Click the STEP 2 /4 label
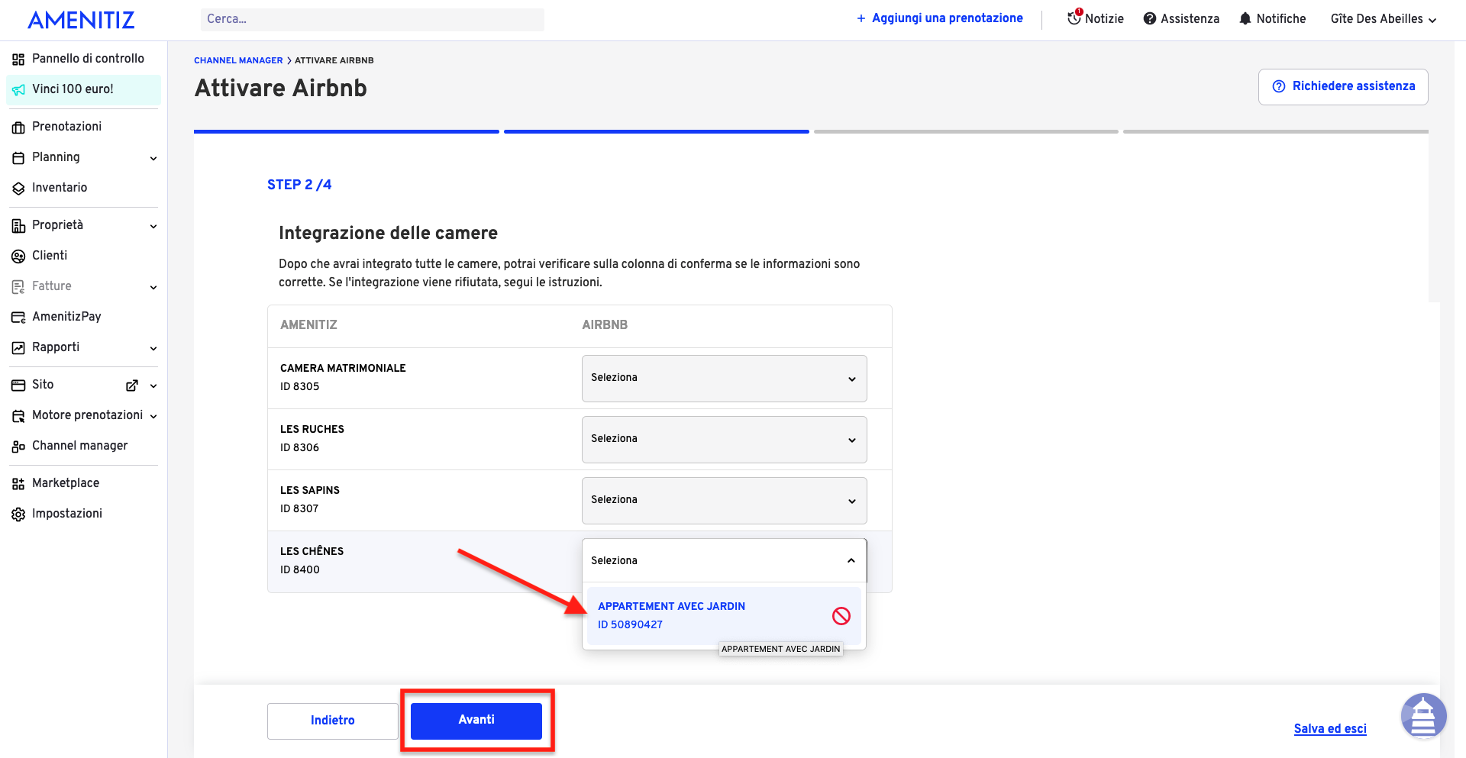The width and height of the screenshot is (1466, 758). pyautogui.click(x=299, y=185)
